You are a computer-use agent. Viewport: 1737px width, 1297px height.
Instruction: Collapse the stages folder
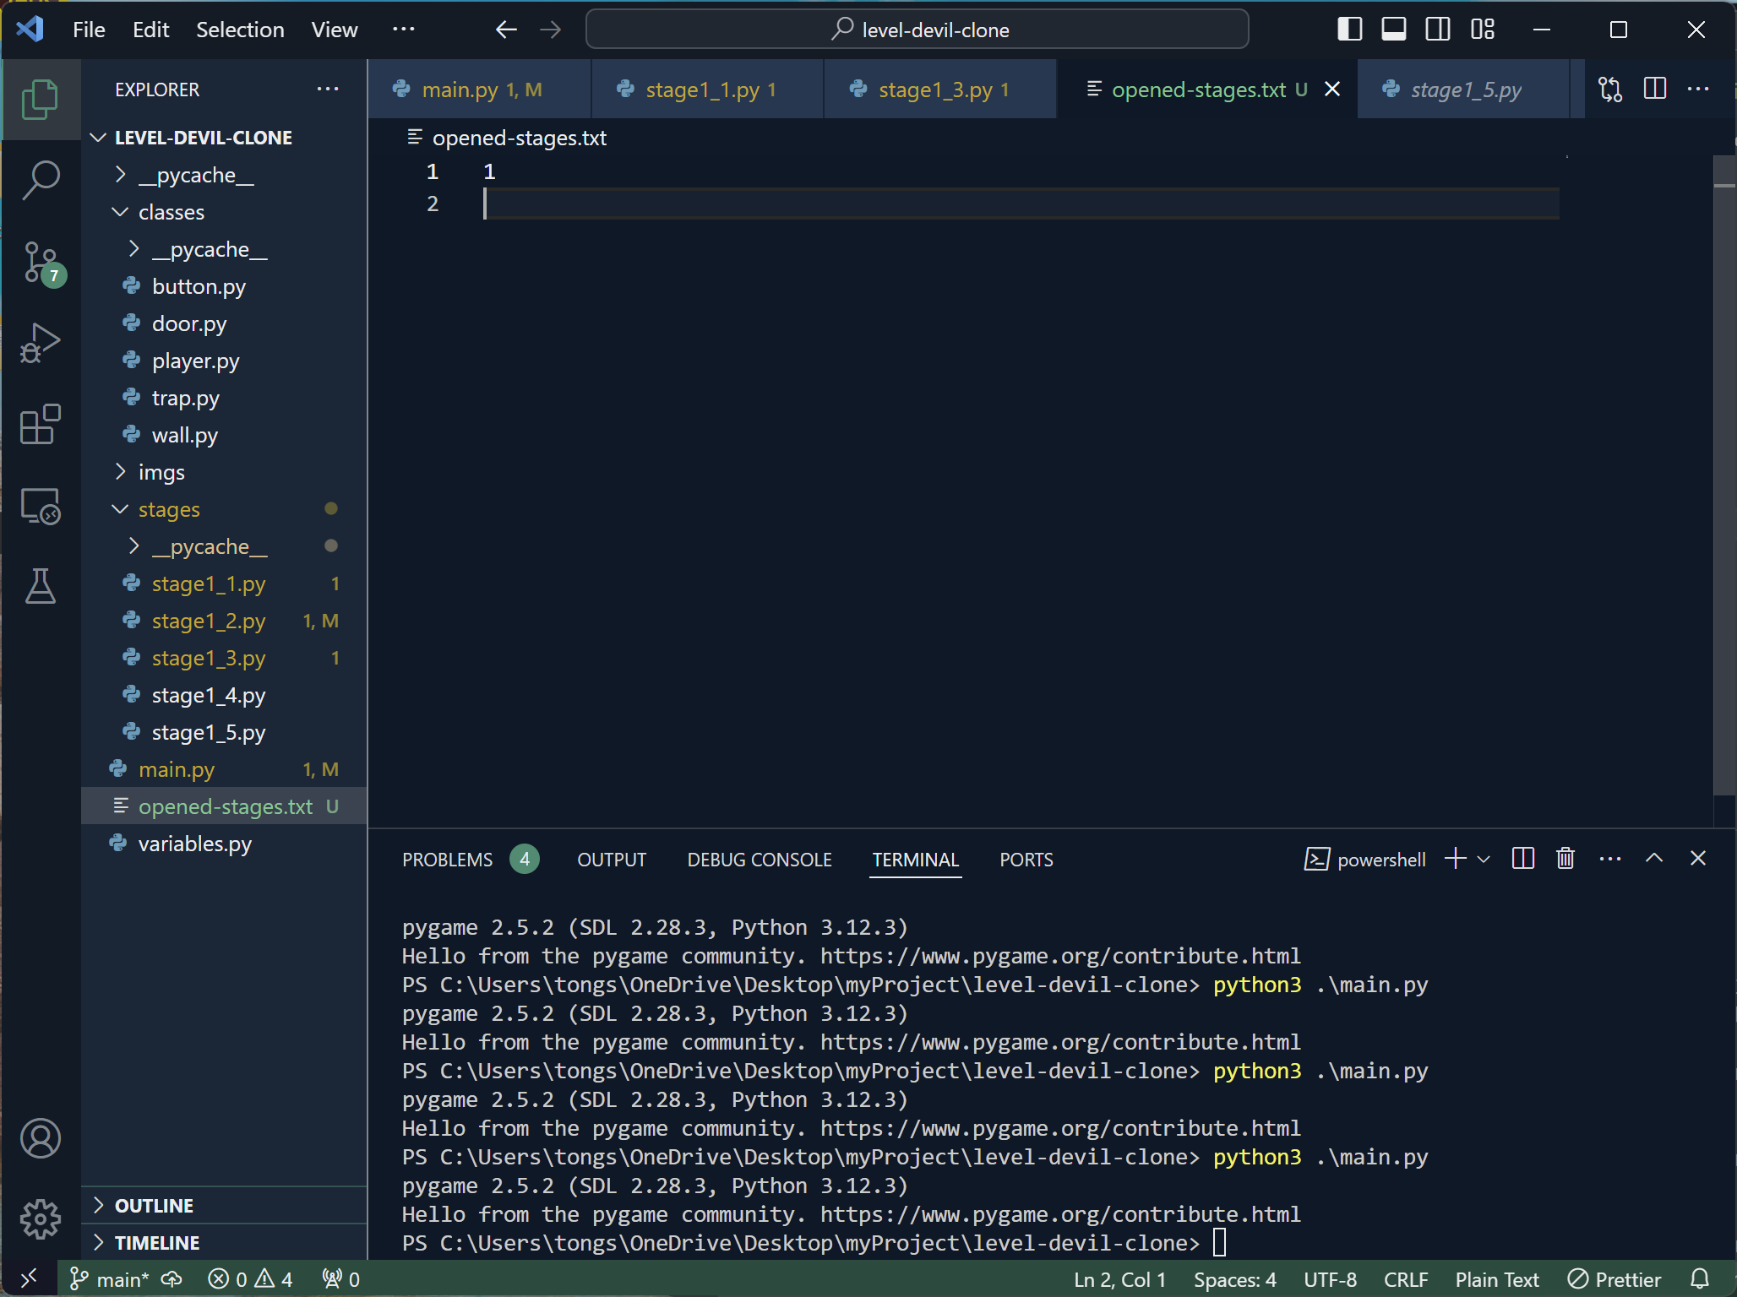click(224, 509)
